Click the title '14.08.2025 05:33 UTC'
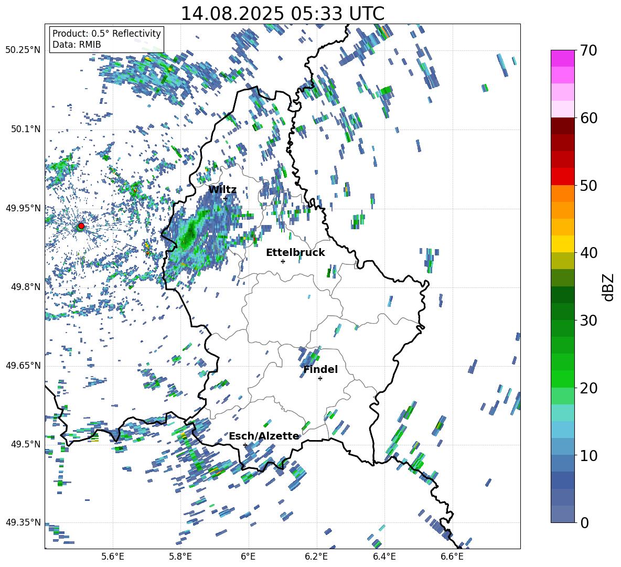 click(282, 14)
